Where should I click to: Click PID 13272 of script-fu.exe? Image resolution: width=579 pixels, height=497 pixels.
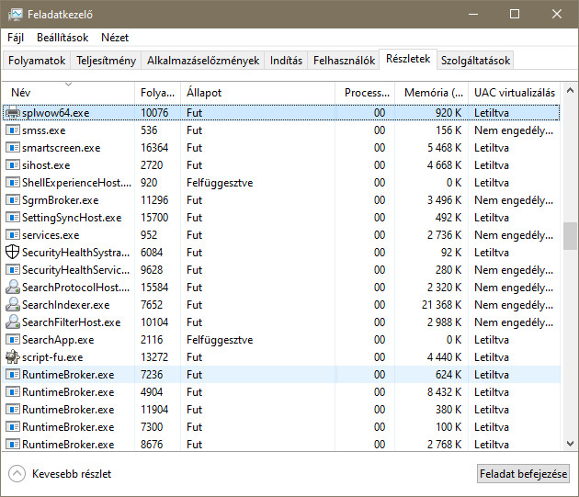coord(154,356)
